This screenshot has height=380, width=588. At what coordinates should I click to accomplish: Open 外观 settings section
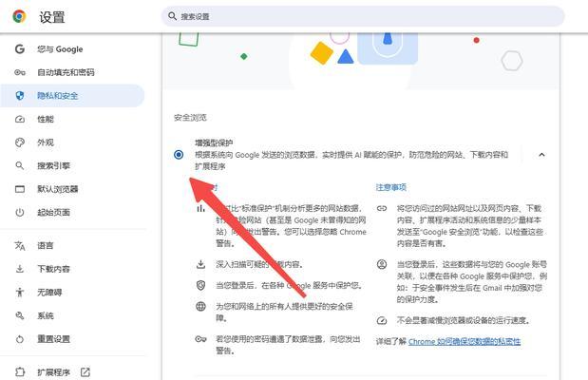(x=46, y=142)
